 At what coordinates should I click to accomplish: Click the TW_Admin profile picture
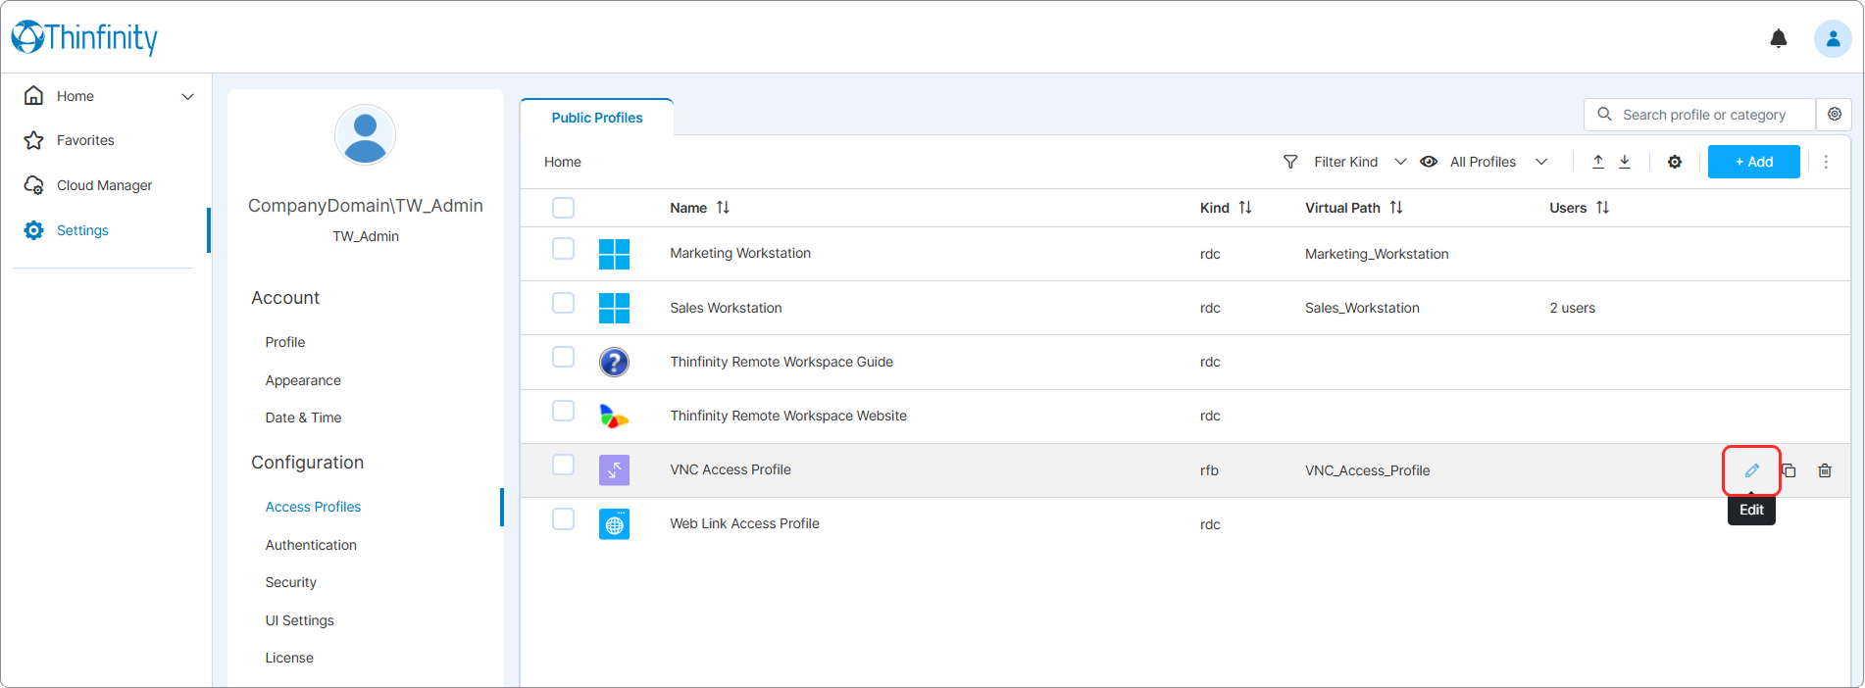(365, 135)
